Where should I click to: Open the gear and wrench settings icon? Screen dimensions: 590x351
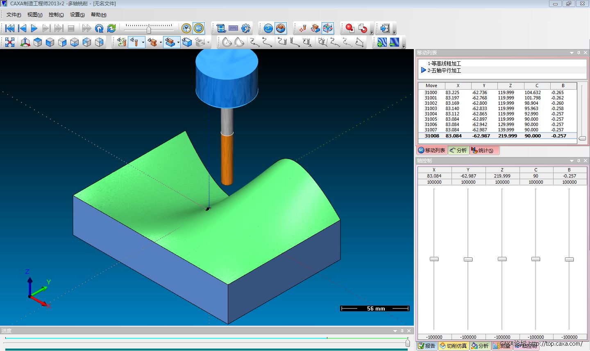coord(246,28)
